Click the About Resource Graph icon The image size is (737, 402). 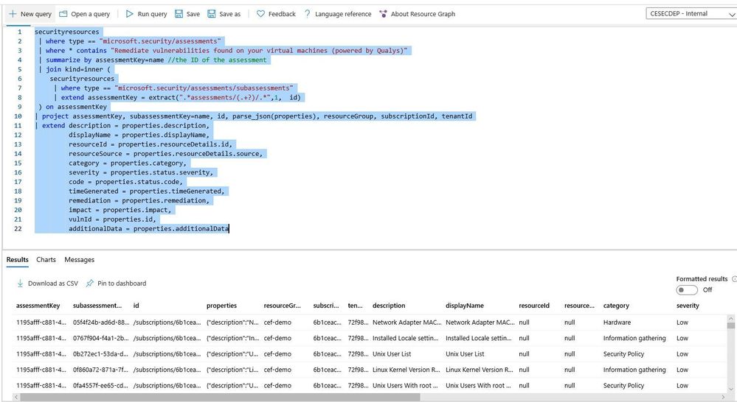383,14
